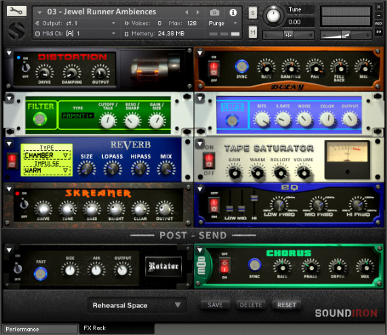Viewport: 387px width, 335px height.
Task: Toggle the Skreamer on/off switch
Action: click(24, 204)
